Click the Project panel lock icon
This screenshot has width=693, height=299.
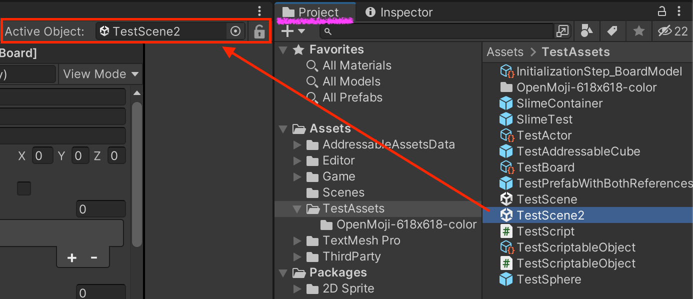tap(661, 11)
